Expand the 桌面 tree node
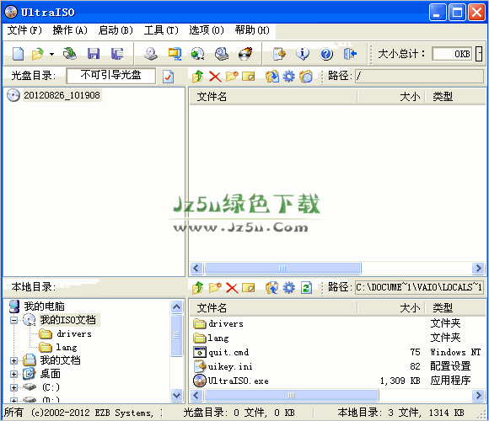Screen dimensions: 489x421 [13, 374]
